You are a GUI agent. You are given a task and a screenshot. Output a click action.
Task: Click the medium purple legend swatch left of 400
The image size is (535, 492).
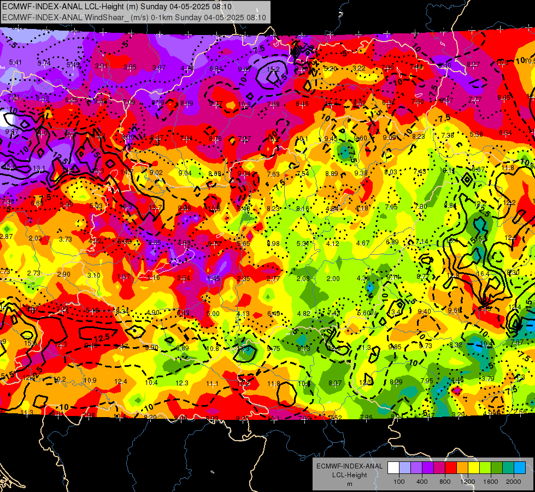click(x=416, y=468)
